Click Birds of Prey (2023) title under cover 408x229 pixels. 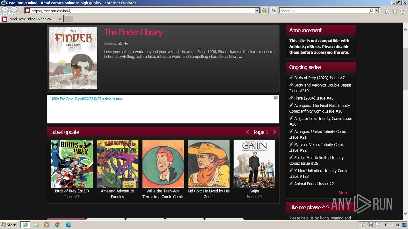[72, 191]
